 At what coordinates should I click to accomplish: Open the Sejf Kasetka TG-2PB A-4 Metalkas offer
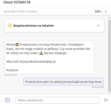pyautogui.click(x=20, y=12)
